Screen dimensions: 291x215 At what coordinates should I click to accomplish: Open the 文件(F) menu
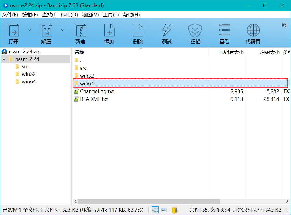[10, 15]
